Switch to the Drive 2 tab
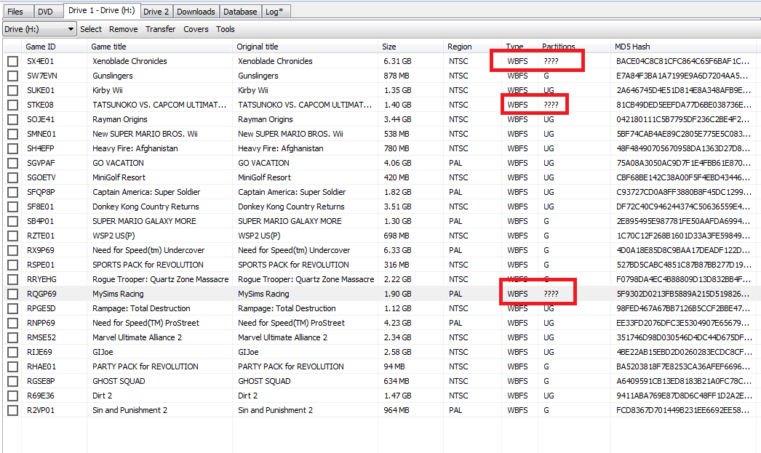The image size is (761, 453). 156,12
